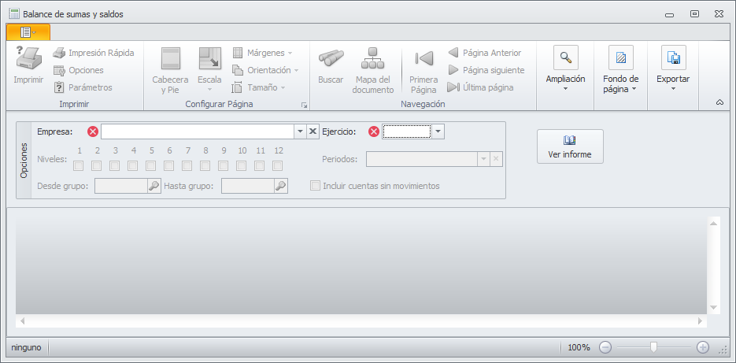Toggle Niveles checkbox 3

115,166
